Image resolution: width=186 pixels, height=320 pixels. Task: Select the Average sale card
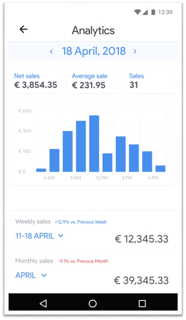pos(93,81)
